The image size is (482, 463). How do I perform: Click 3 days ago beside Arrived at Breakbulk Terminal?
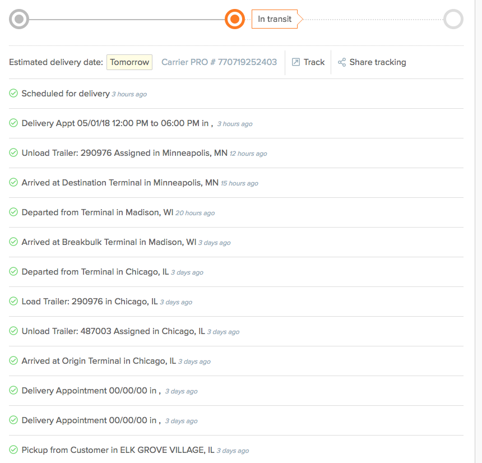coord(215,243)
